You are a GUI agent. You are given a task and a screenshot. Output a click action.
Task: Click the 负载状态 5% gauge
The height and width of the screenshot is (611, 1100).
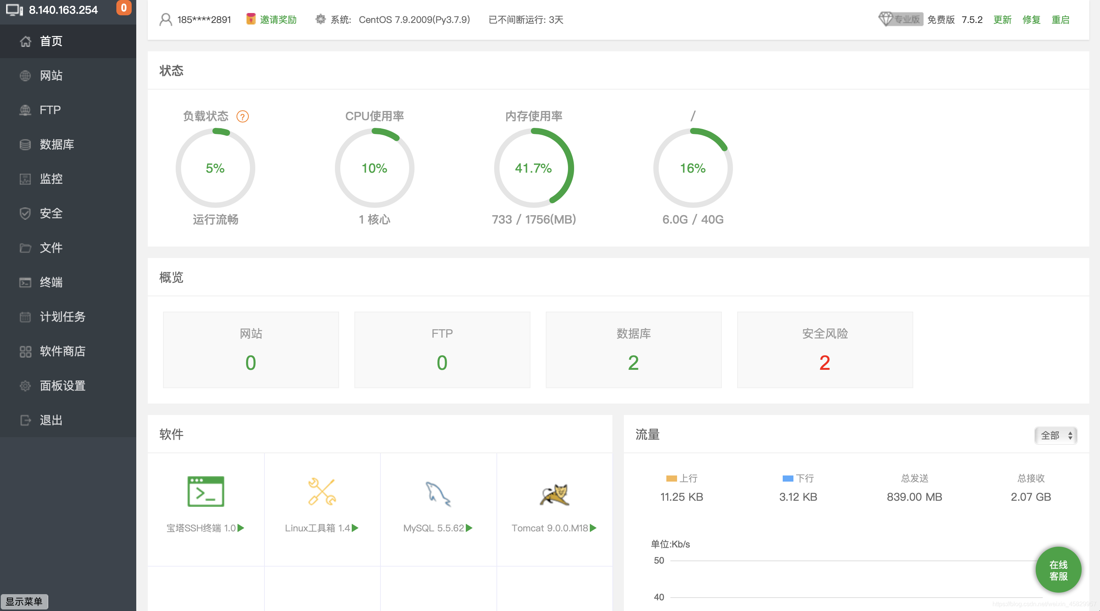point(215,168)
